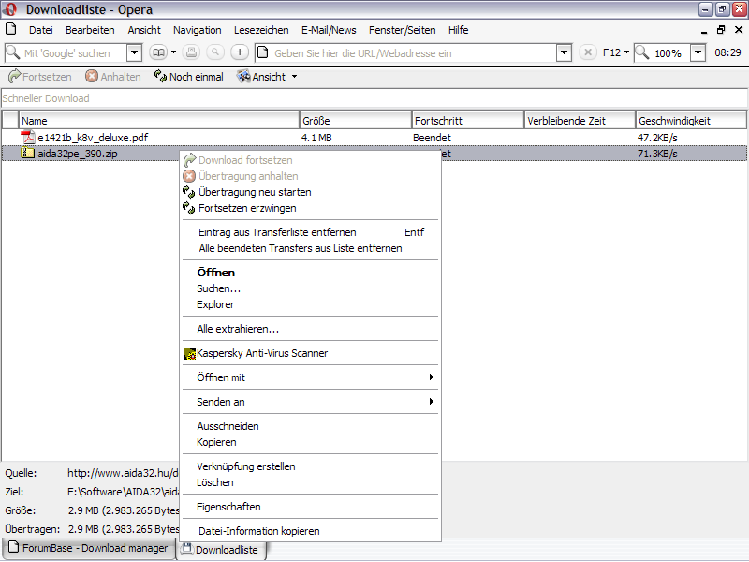
Task: Open the Hilfe menu
Action: 458,30
